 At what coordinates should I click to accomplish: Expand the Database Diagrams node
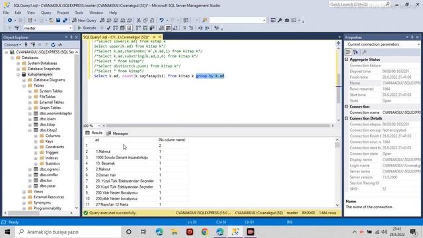tap(24, 80)
